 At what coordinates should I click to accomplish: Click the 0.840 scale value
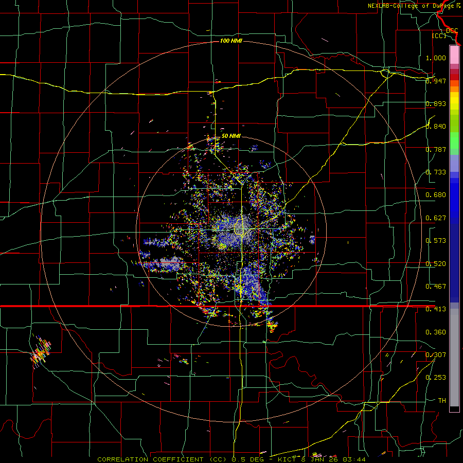436,127
